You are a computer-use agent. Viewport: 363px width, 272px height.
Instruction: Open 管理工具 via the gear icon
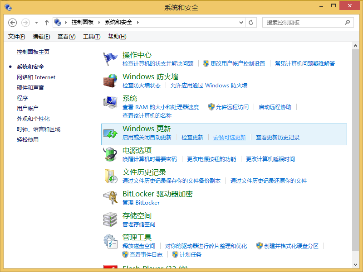coord(111,241)
